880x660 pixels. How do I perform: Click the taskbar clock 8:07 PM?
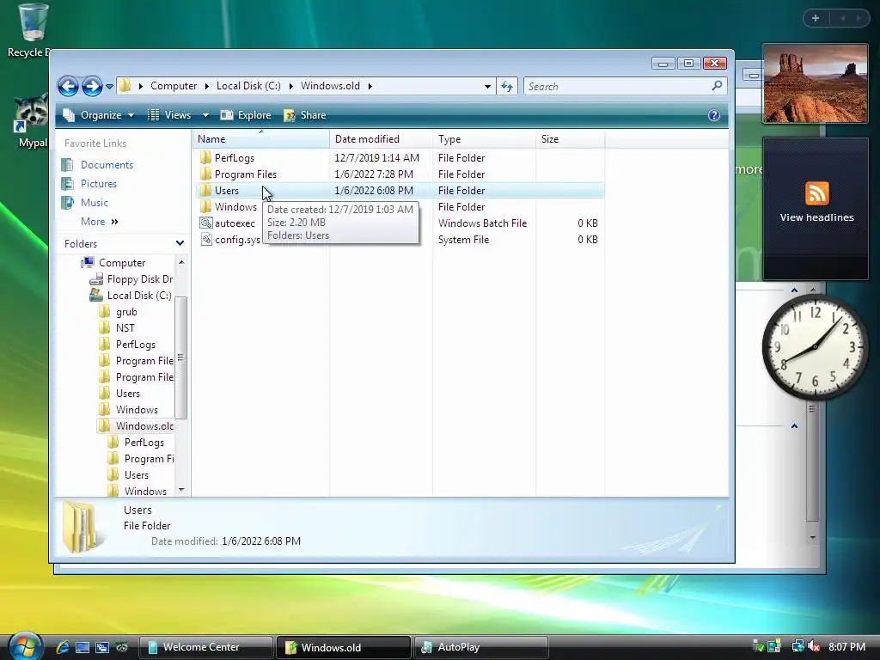846,647
